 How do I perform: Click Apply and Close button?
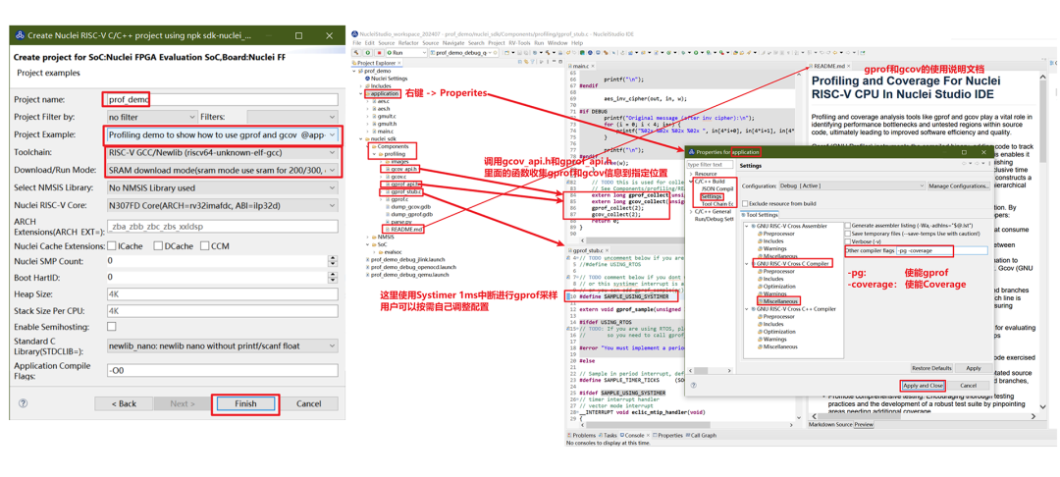[923, 385]
